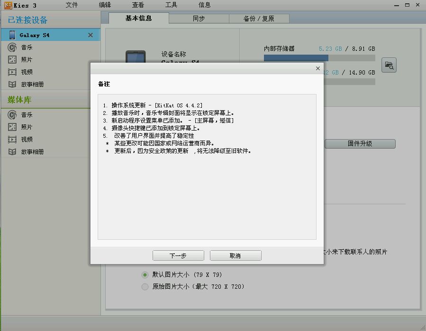The width and height of the screenshot is (426, 331).
Task: Minimize the Kies 3 window
Action: pyautogui.click(x=397, y=5)
